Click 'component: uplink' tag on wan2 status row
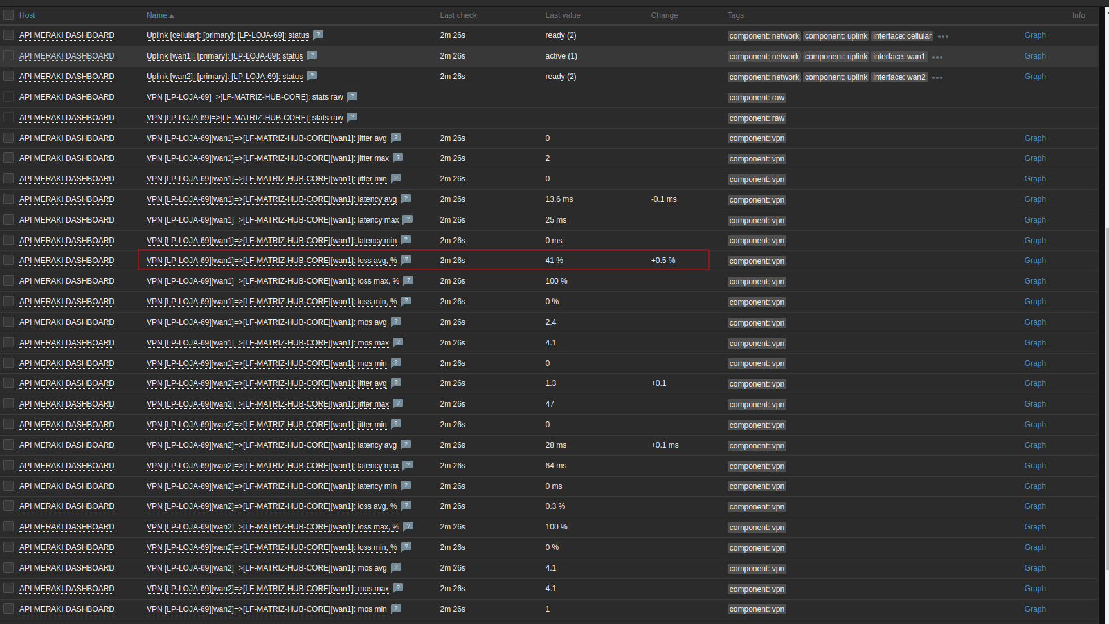The width and height of the screenshot is (1109, 624). pos(836,77)
